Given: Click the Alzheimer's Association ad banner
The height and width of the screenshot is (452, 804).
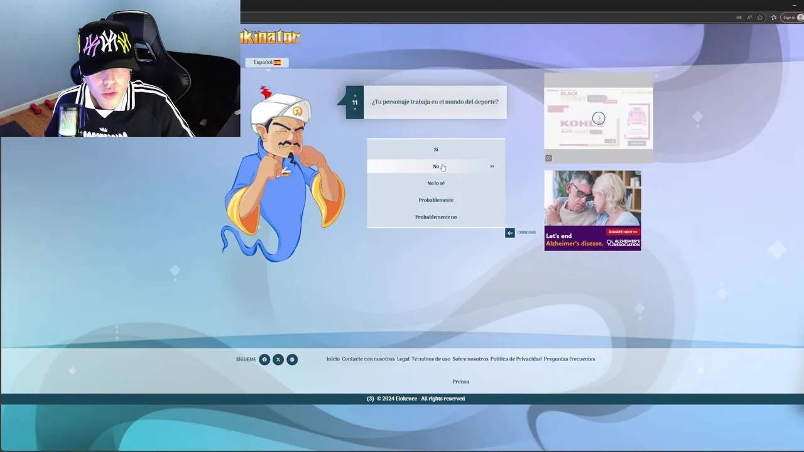Looking at the screenshot, I should pyautogui.click(x=593, y=210).
